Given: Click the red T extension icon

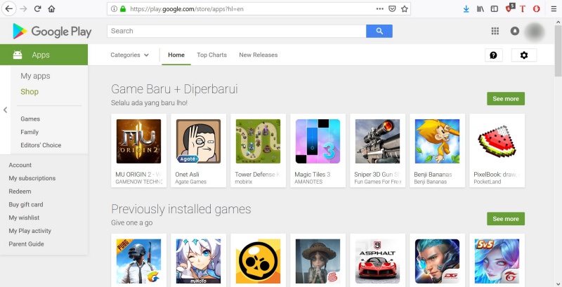Looking at the screenshot, I should click(522, 9).
